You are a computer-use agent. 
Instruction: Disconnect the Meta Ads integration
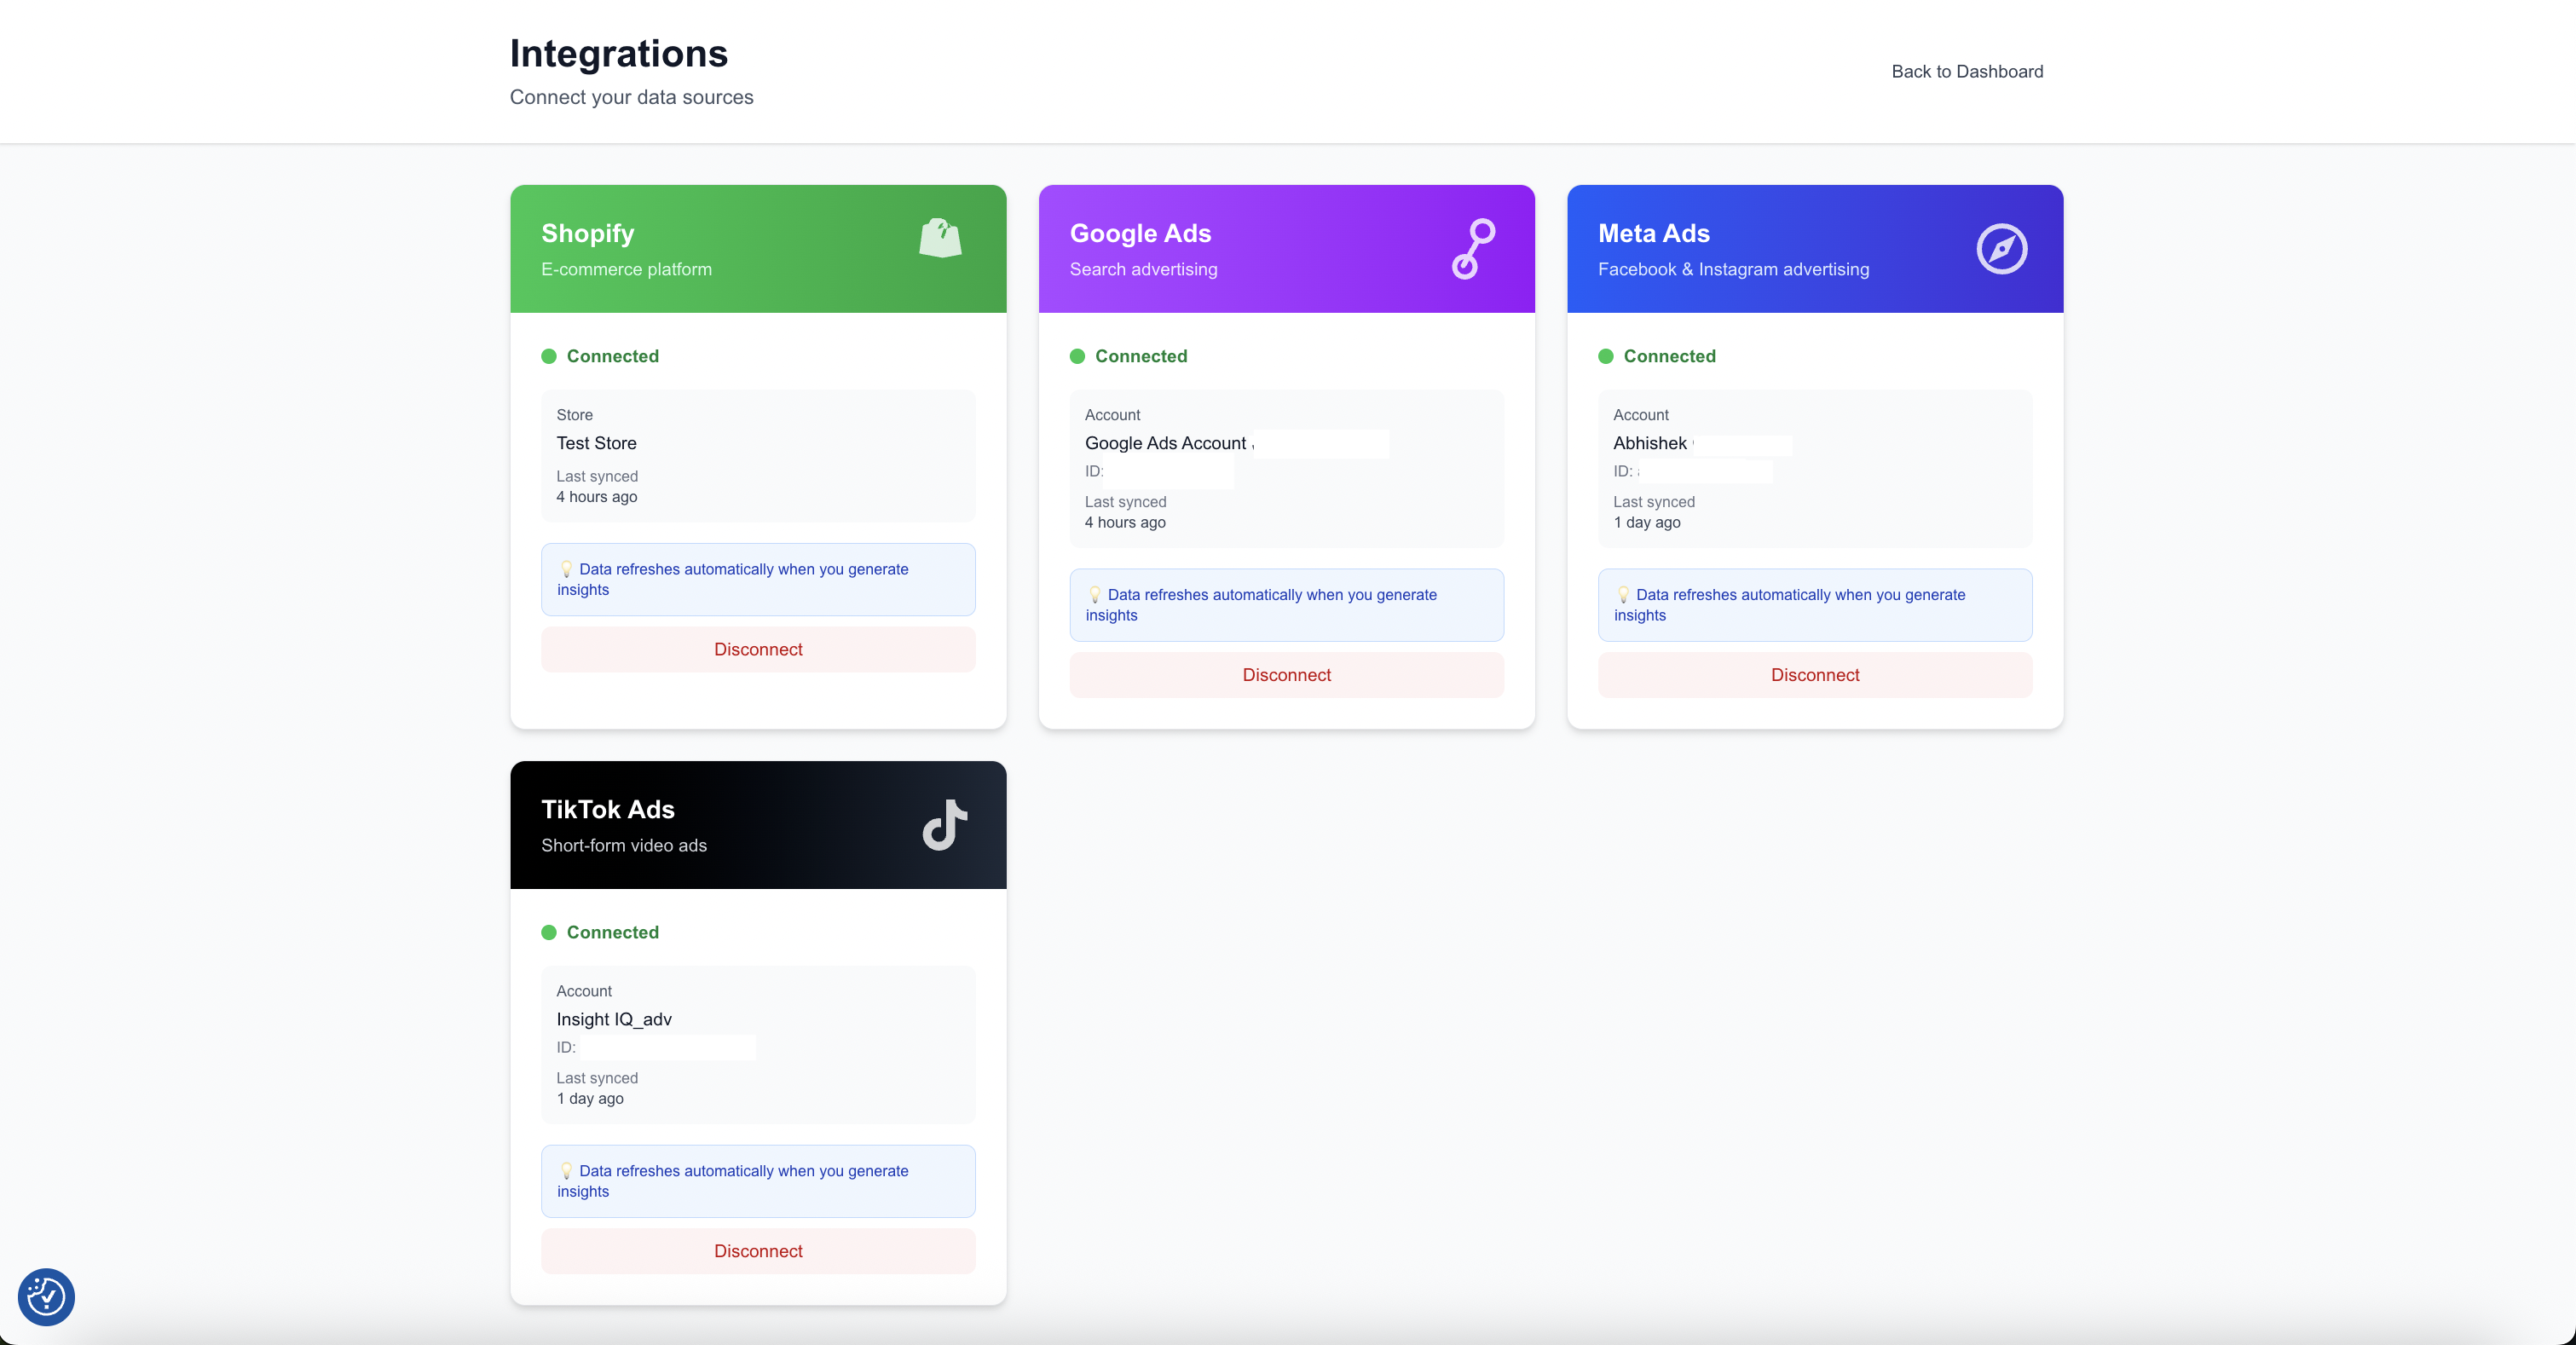coord(1814,674)
